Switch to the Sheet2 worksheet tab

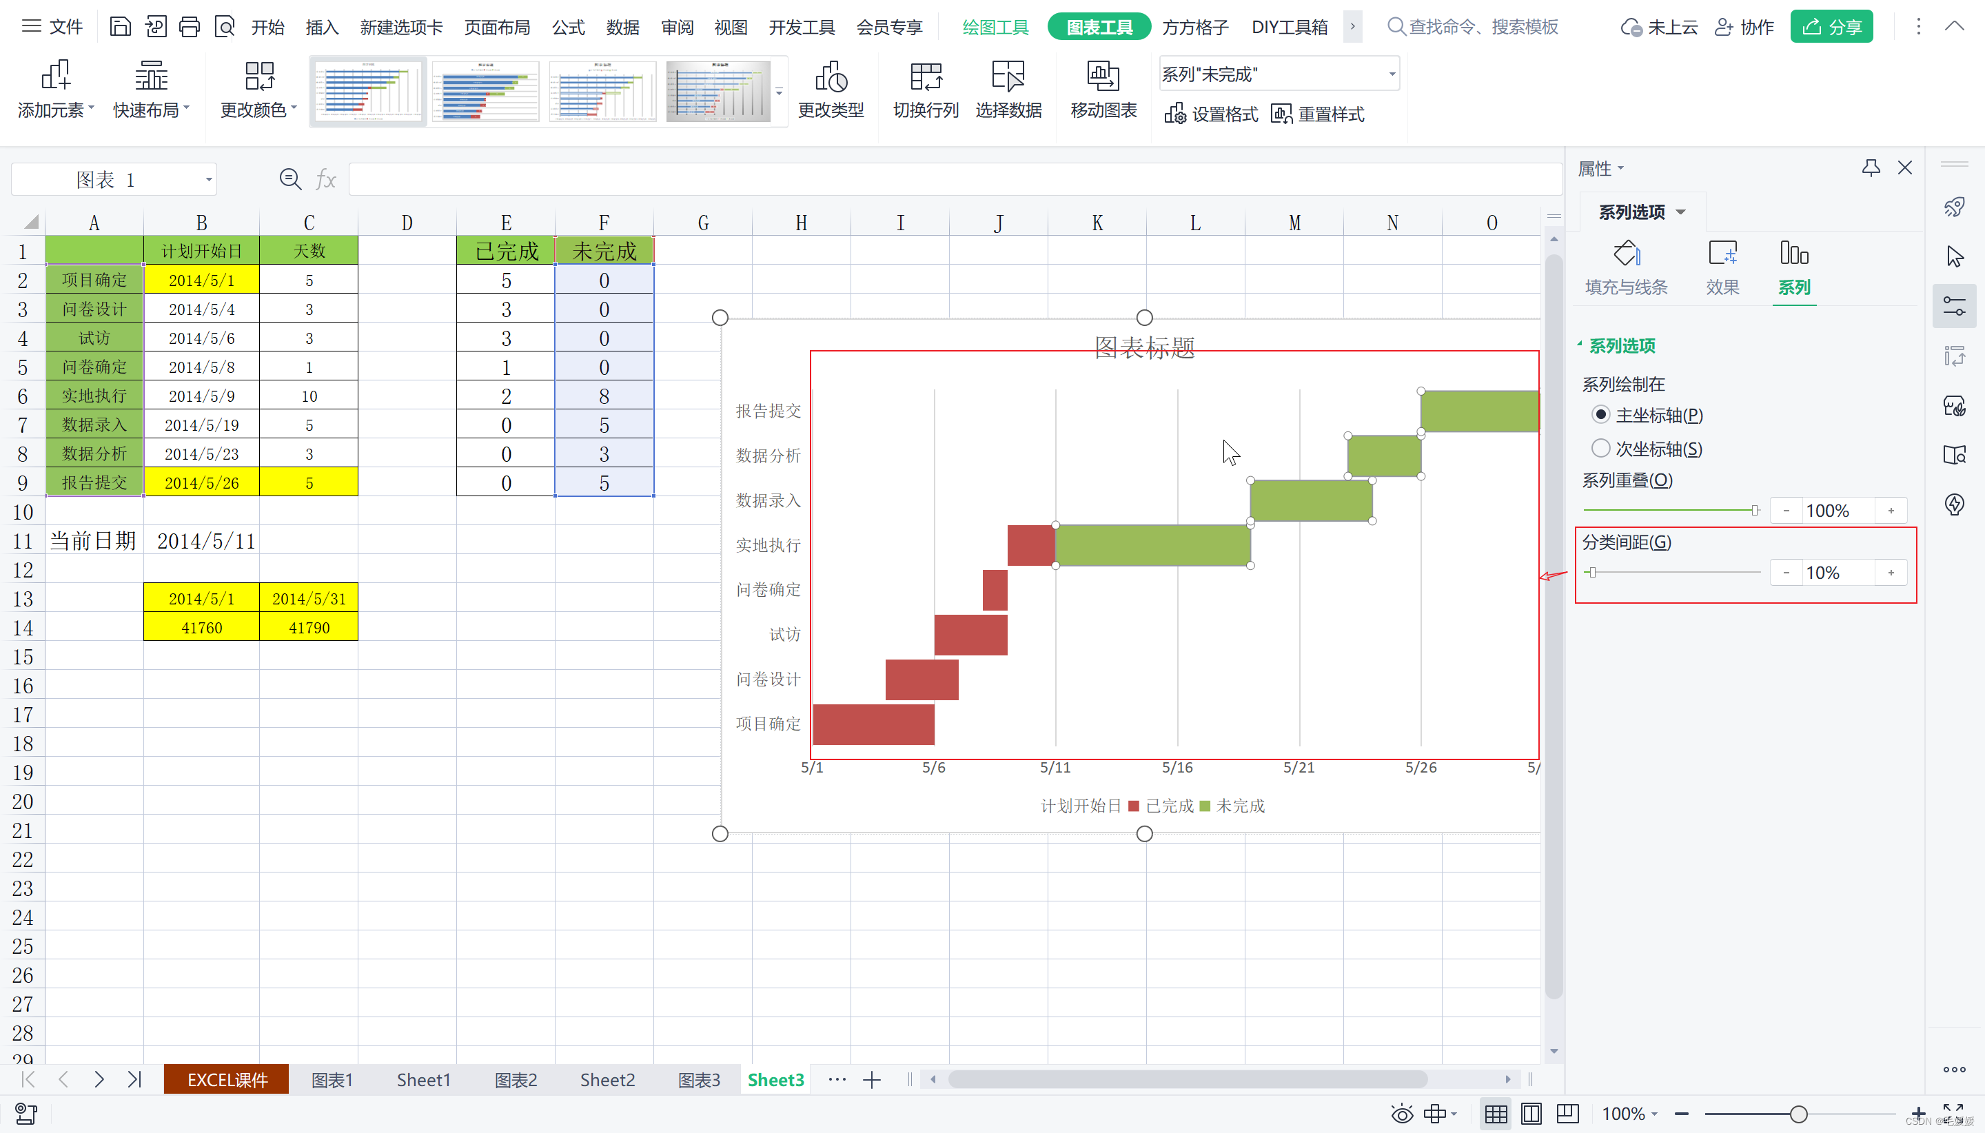[x=607, y=1079]
